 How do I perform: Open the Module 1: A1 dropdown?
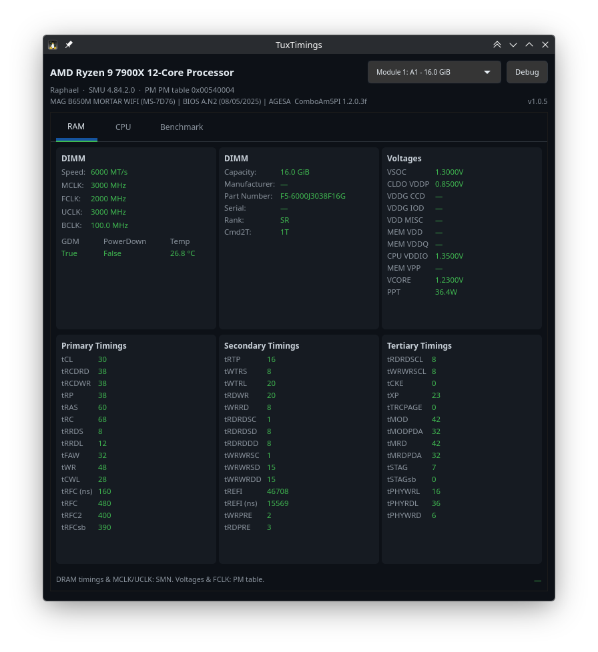click(434, 72)
